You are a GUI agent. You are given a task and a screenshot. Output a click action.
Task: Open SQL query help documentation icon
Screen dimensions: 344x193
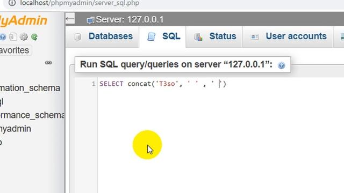tap(281, 65)
